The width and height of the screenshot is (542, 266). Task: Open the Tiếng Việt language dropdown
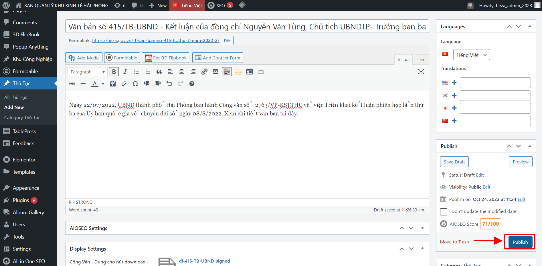pos(471,55)
